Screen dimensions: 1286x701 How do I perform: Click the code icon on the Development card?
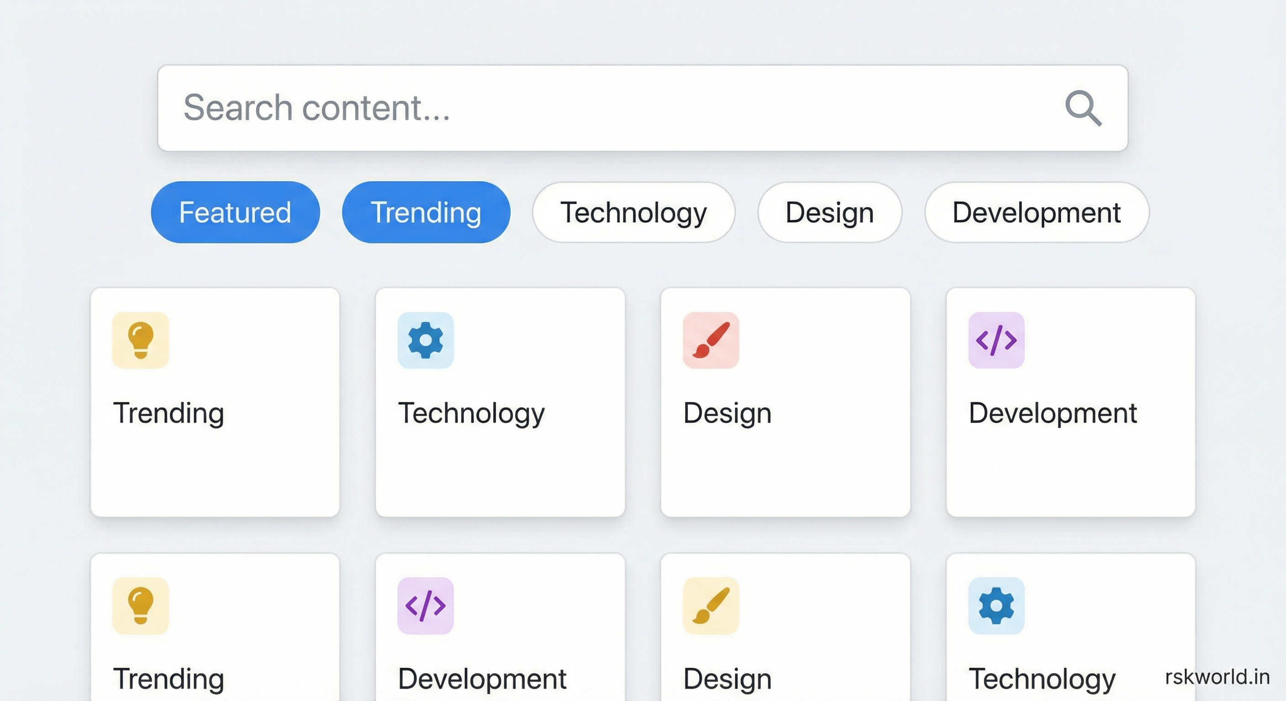pyautogui.click(x=996, y=341)
